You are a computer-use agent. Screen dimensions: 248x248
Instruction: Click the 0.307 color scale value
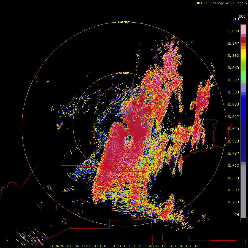(233, 190)
